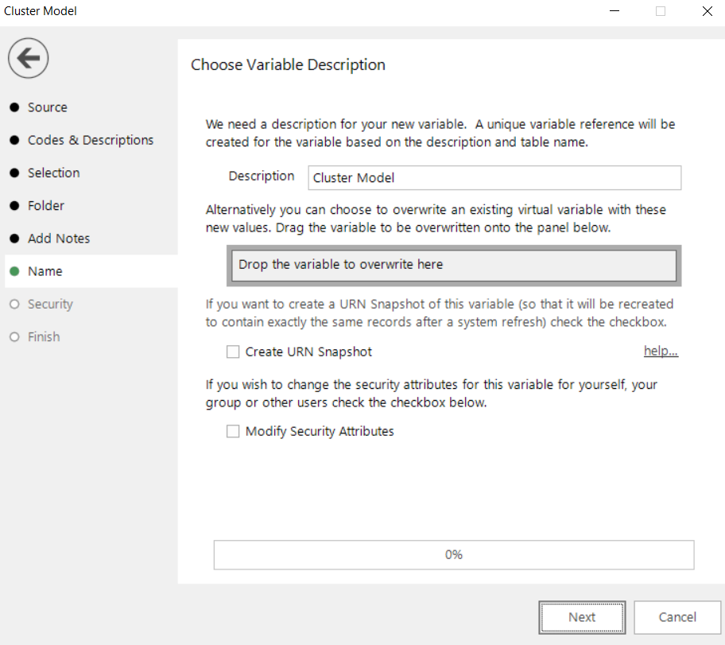Tick the Modify Security Attributes checkbox
The width and height of the screenshot is (725, 645).
tap(233, 431)
